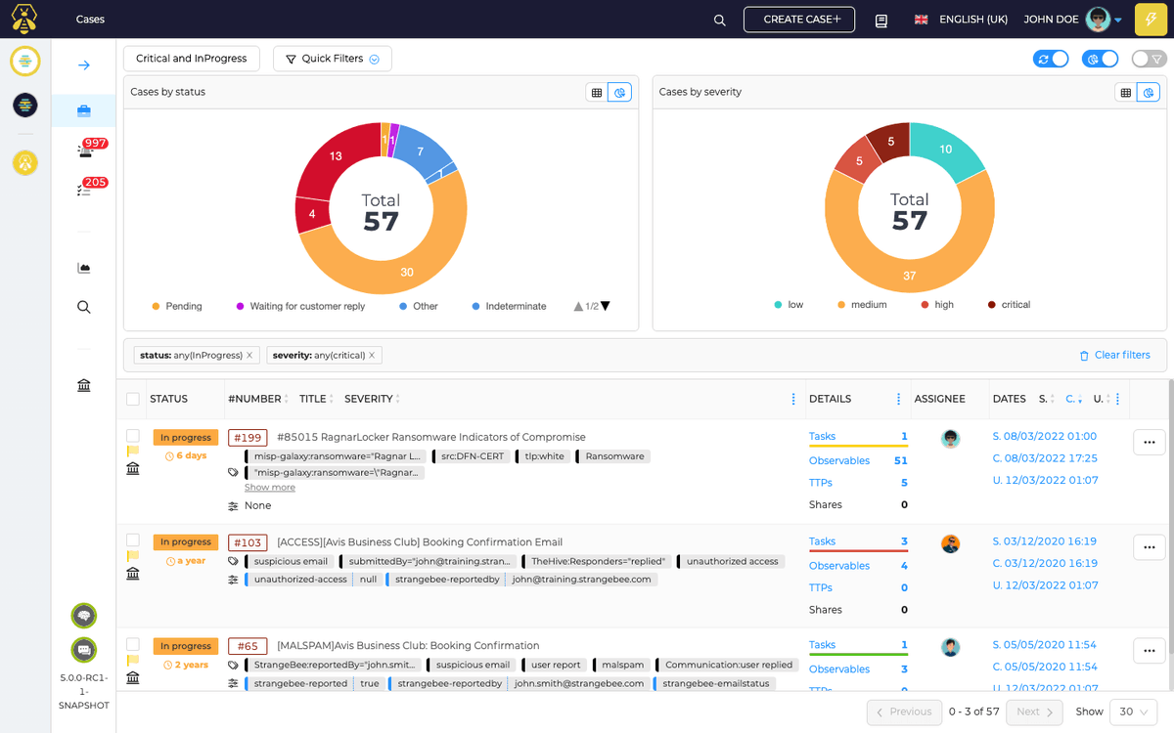
Task: Click the teal 10 low severity segment
Action: point(946,150)
